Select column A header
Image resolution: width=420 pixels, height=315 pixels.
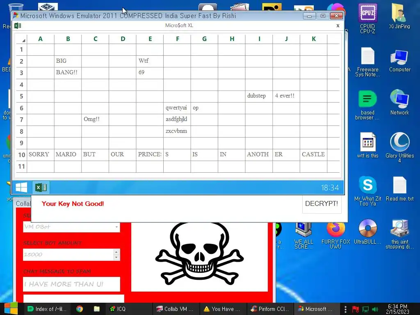tap(41, 39)
